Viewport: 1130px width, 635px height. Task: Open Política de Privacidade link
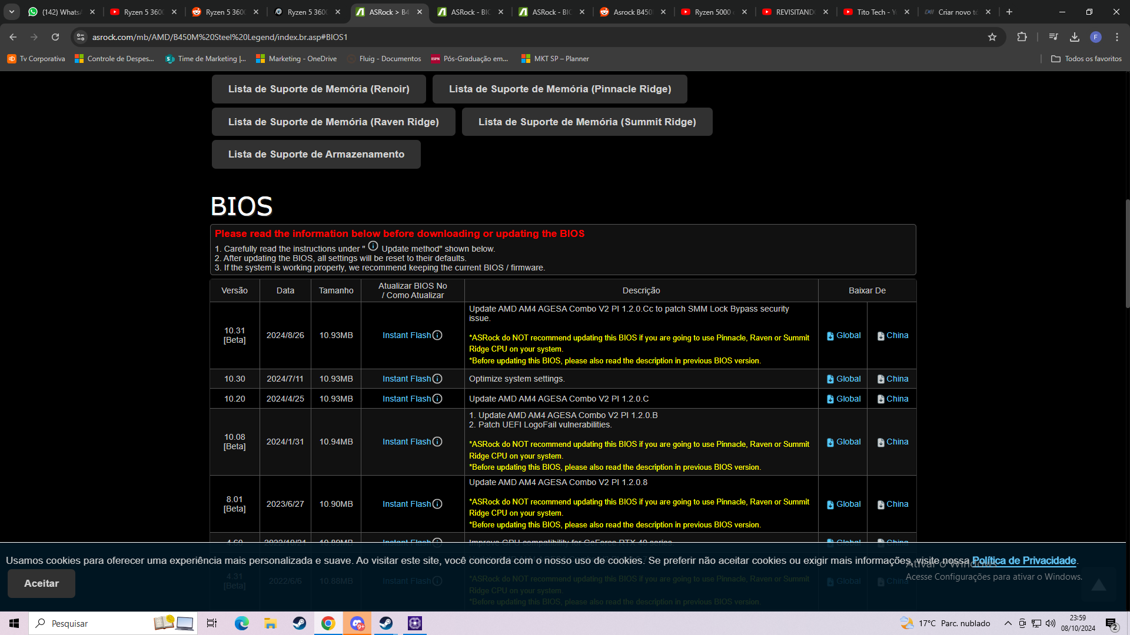pos(1023,560)
